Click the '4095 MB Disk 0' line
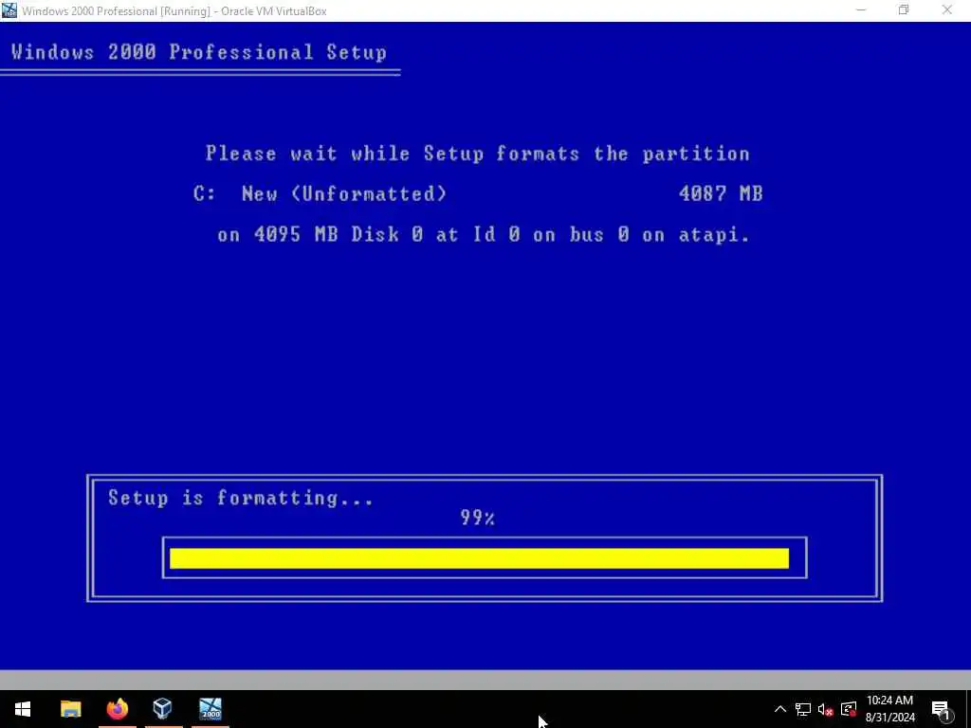 coord(484,235)
